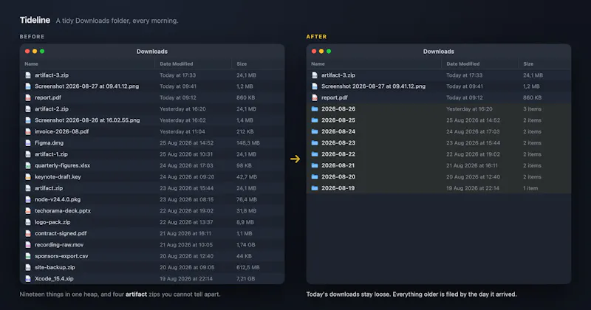Sort by Name column in After window

(x=318, y=63)
